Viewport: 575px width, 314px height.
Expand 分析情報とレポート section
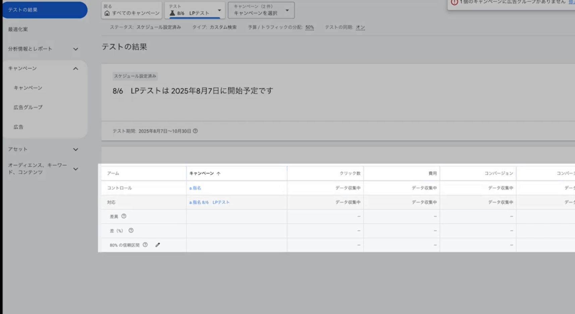coord(75,49)
